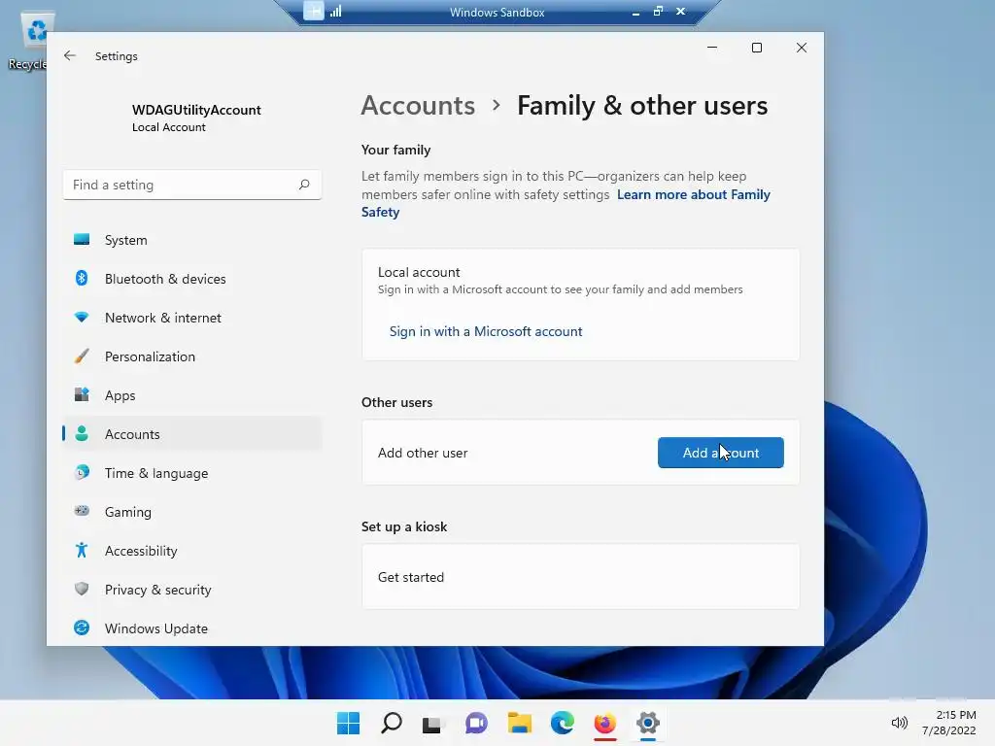Click the signal bars icon on the Sandbox bar
This screenshot has height=746, width=995.
[335, 11]
